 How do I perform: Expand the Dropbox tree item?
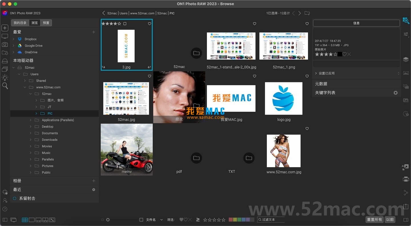point(13,39)
